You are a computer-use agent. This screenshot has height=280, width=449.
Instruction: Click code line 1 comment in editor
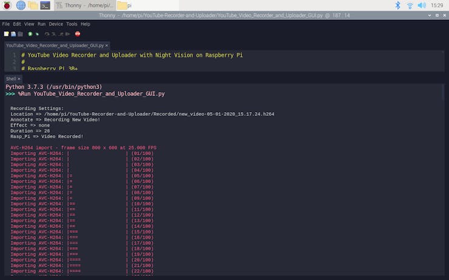(132, 55)
